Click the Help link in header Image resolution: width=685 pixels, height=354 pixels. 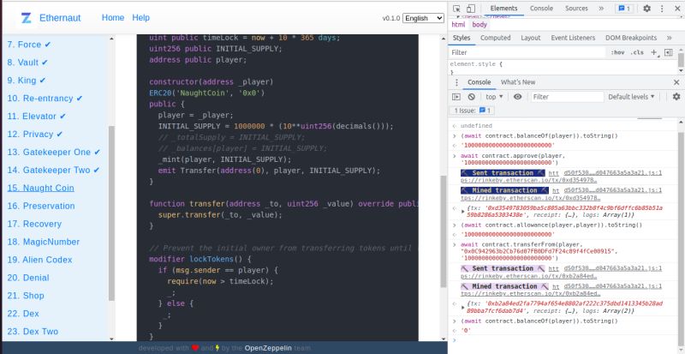140,17
